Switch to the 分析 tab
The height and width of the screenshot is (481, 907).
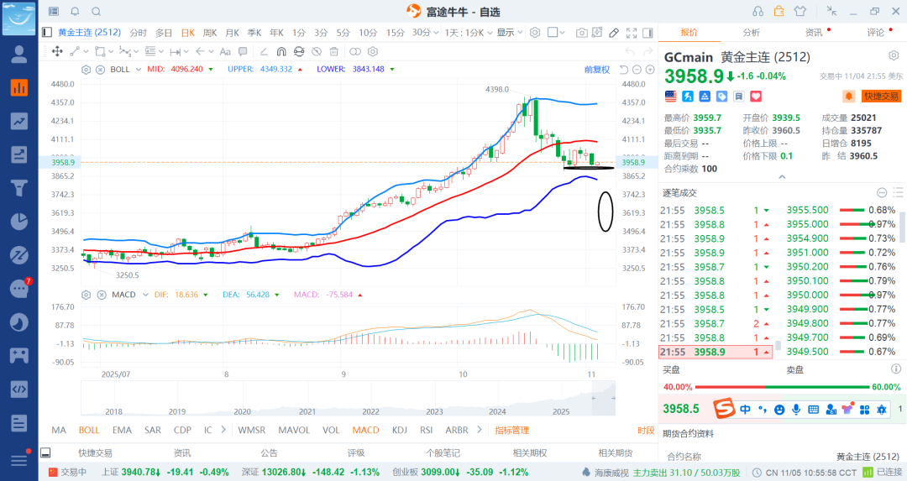pyautogui.click(x=751, y=33)
